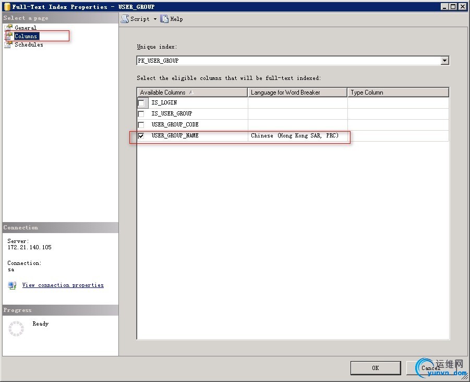The width and height of the screenshot is (470, 382).
Task: Click the Script toolbar icon
Action: click(x=125, y=19)
